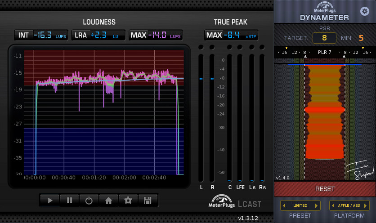Click the INT -16.3 LUFS readout
The height and width of the screenshot is (223, 376).
[41, 35]
